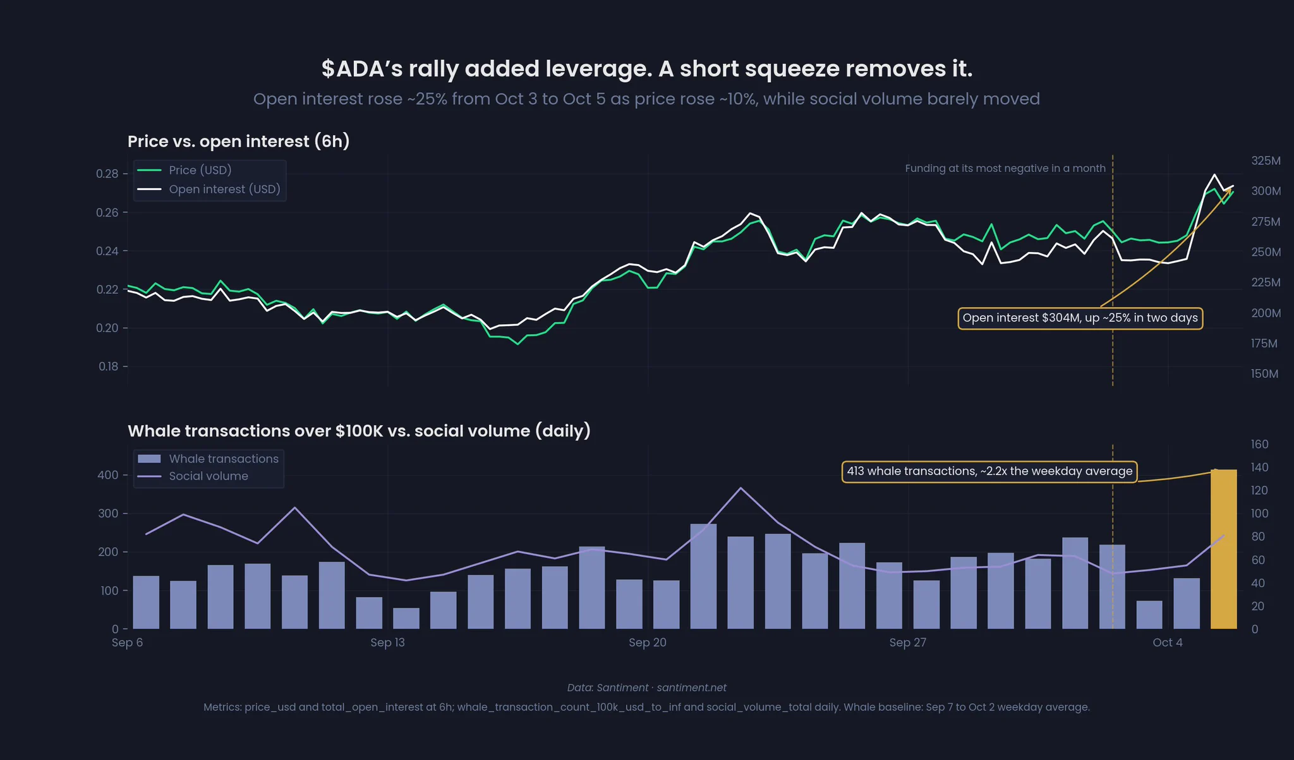This screenshot has height=760, width=1294.
Task: Click the 150M open interest axis label
Action: point(1264,374)
